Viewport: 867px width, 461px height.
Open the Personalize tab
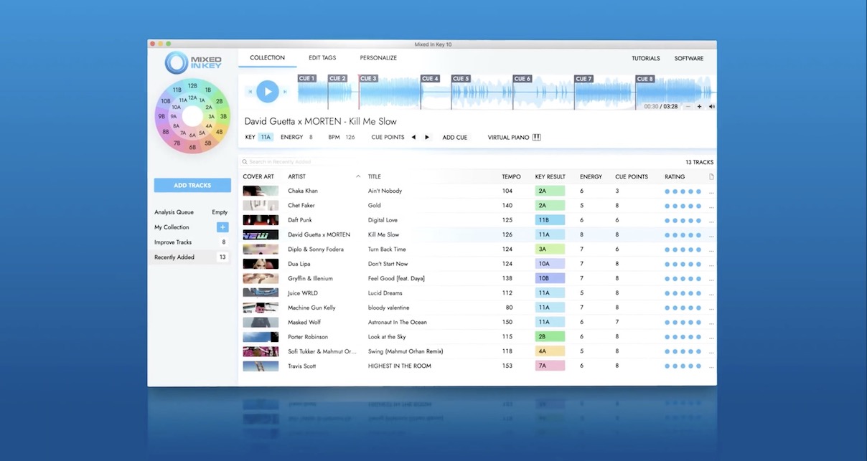378,58
